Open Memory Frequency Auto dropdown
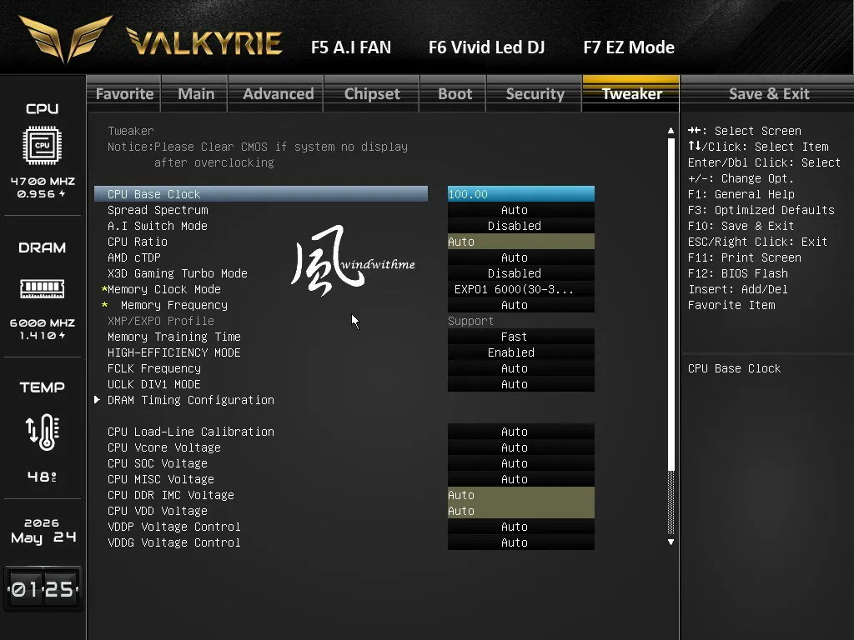This screenshot has height=640, width=854. tap(520, 305)
